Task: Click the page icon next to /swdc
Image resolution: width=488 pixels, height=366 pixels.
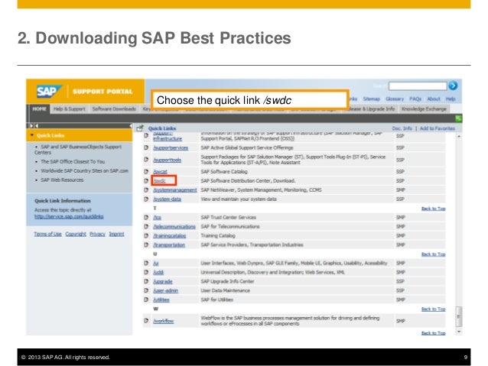Action: [x=146, y=180]
